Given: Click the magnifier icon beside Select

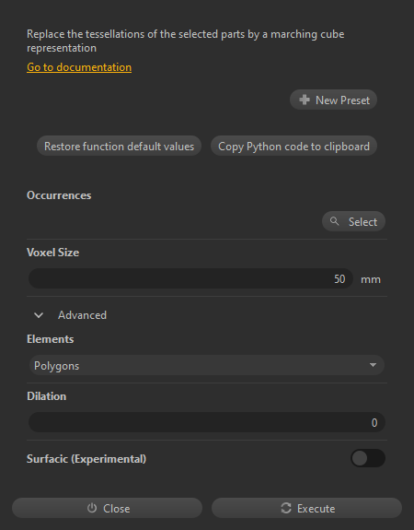Looking at the screenshot, I should point(334,221).
